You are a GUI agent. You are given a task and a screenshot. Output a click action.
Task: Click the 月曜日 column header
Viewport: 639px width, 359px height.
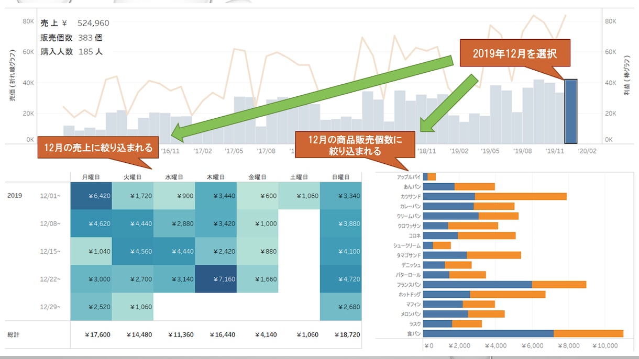point(92,177)
